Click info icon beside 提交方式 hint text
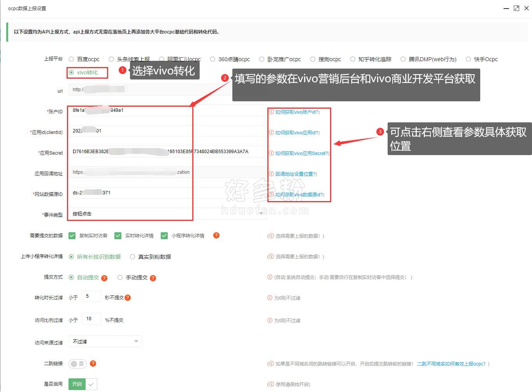The height and width of the screenshot is (392, 532). (x=270, y=277)
